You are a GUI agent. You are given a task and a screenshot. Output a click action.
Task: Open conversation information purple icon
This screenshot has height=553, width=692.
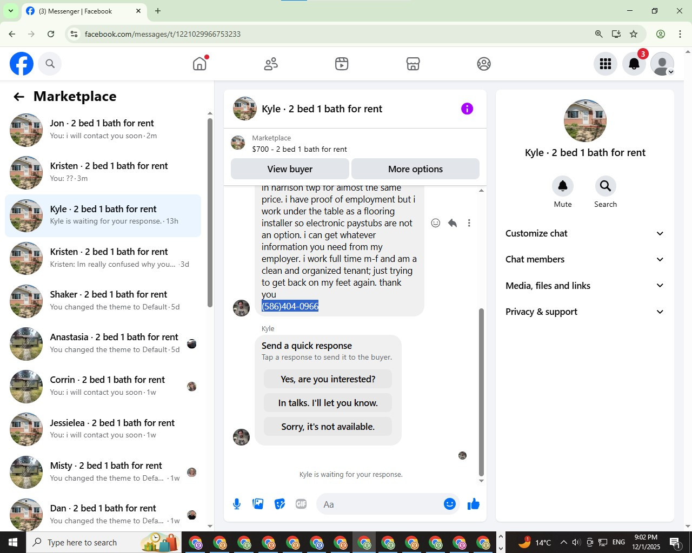pos(467,109)
